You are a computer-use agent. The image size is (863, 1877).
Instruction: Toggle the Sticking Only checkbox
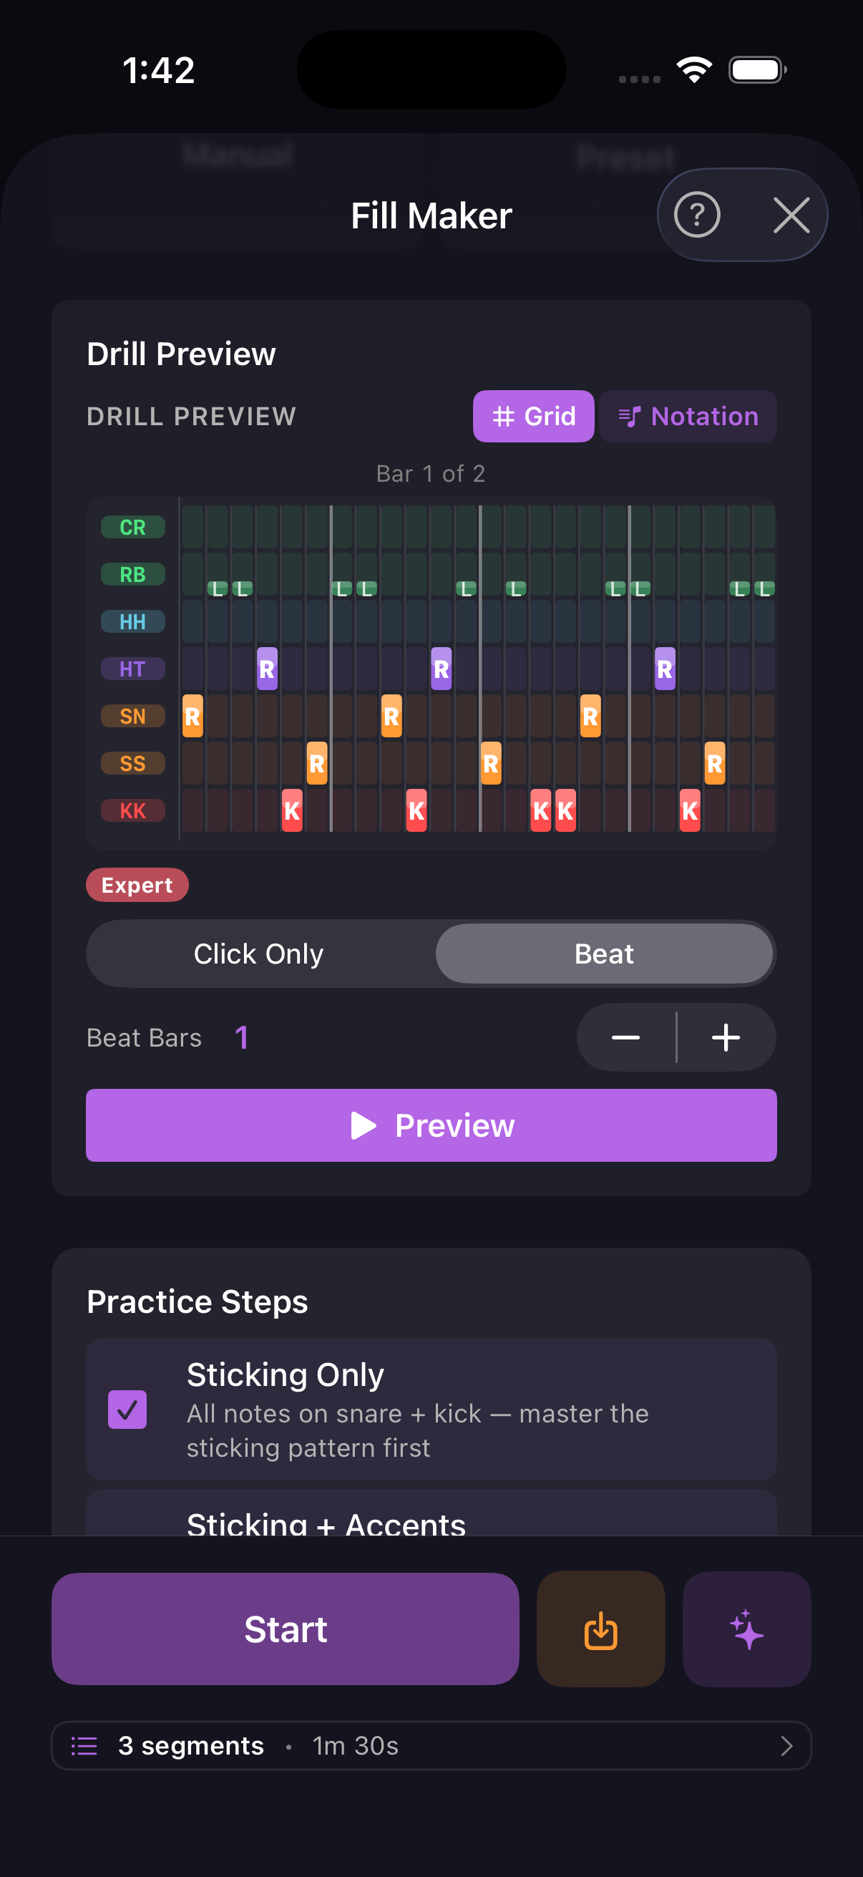point(127,1410)
